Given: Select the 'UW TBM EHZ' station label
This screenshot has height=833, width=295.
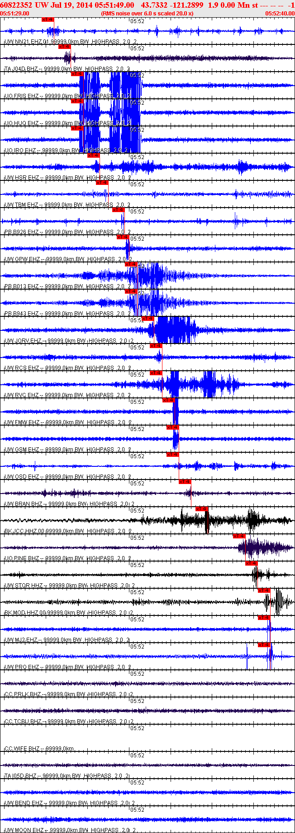Looking at the screenshot, I should (x=22, y=205).
